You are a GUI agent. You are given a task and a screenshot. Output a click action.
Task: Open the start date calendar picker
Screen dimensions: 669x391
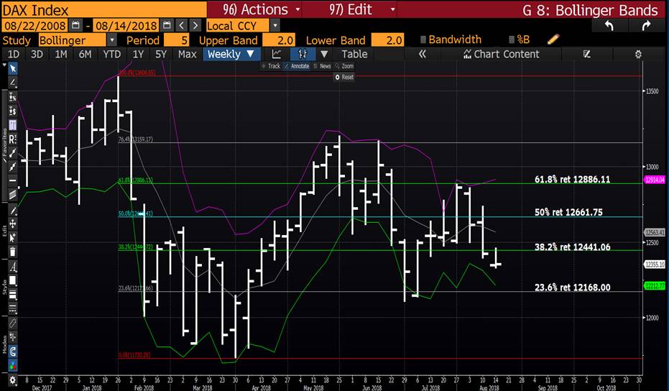pos(75,25)
